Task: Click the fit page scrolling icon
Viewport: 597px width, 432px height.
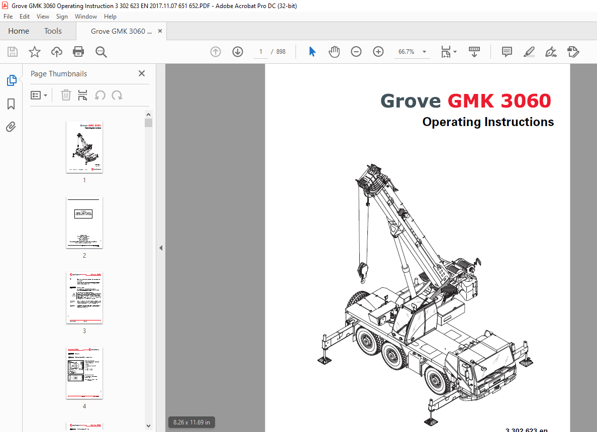Action: click(x=446, y=52)
